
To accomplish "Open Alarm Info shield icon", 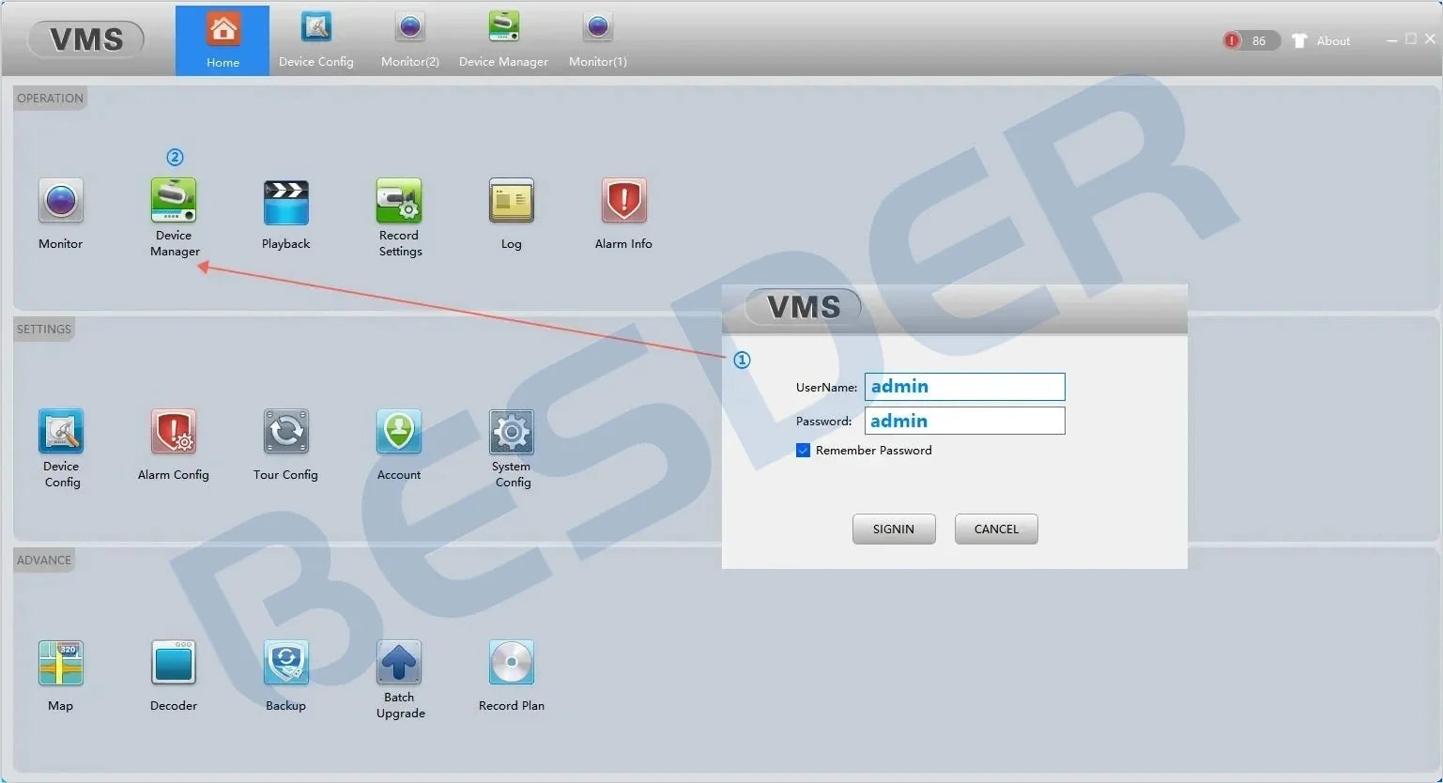I will pos(624,200).
